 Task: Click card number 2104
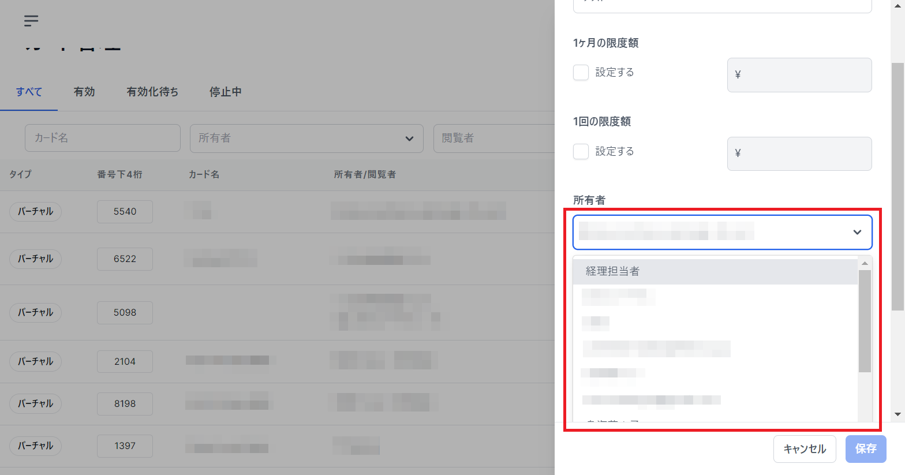(x=125, y=362)
